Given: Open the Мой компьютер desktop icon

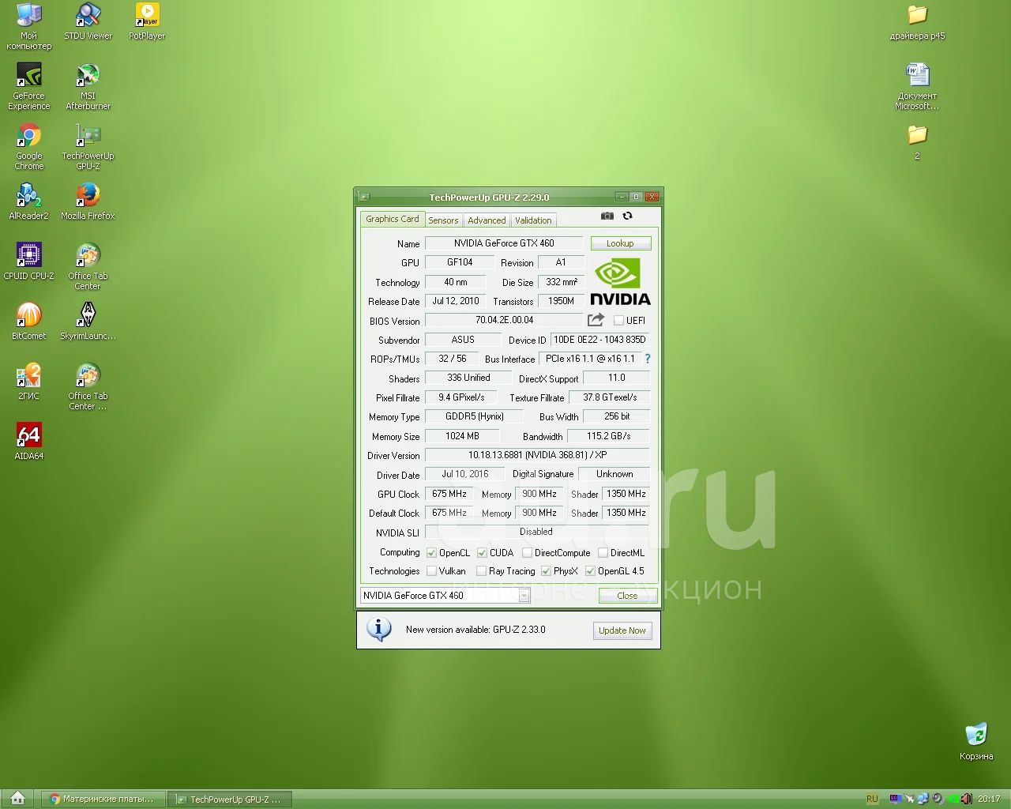Looking at the screenshot, I should click(29, 26).
